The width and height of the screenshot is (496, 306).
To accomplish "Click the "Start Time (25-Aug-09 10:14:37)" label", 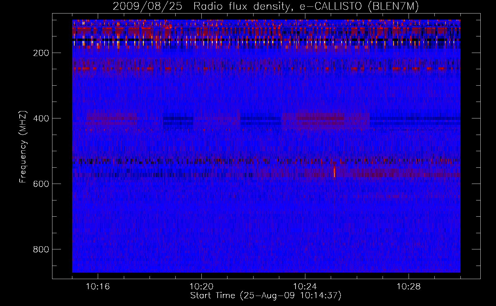I will (266, 296).
